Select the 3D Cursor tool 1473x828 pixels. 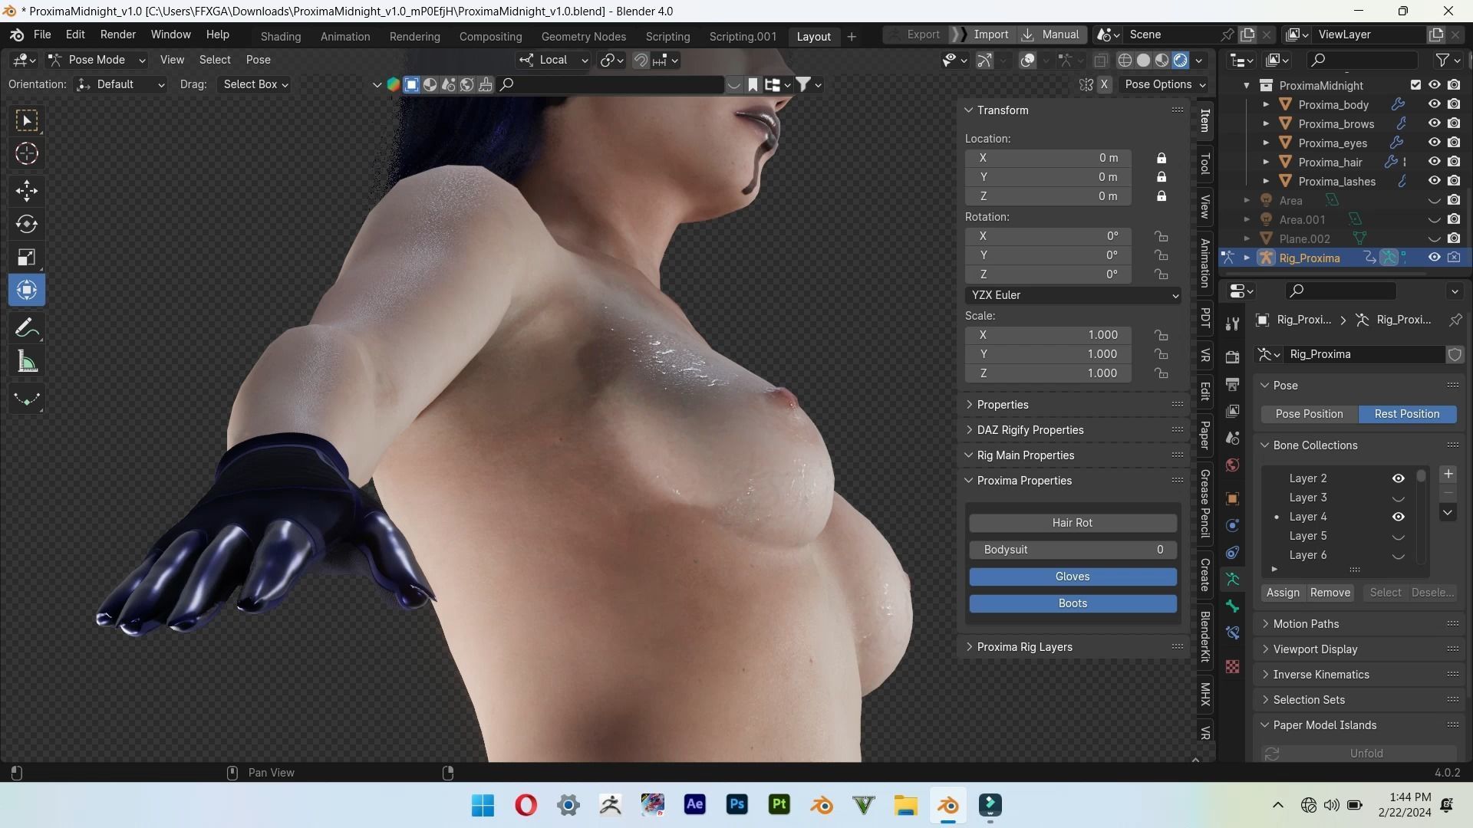(x=27, y=154)
